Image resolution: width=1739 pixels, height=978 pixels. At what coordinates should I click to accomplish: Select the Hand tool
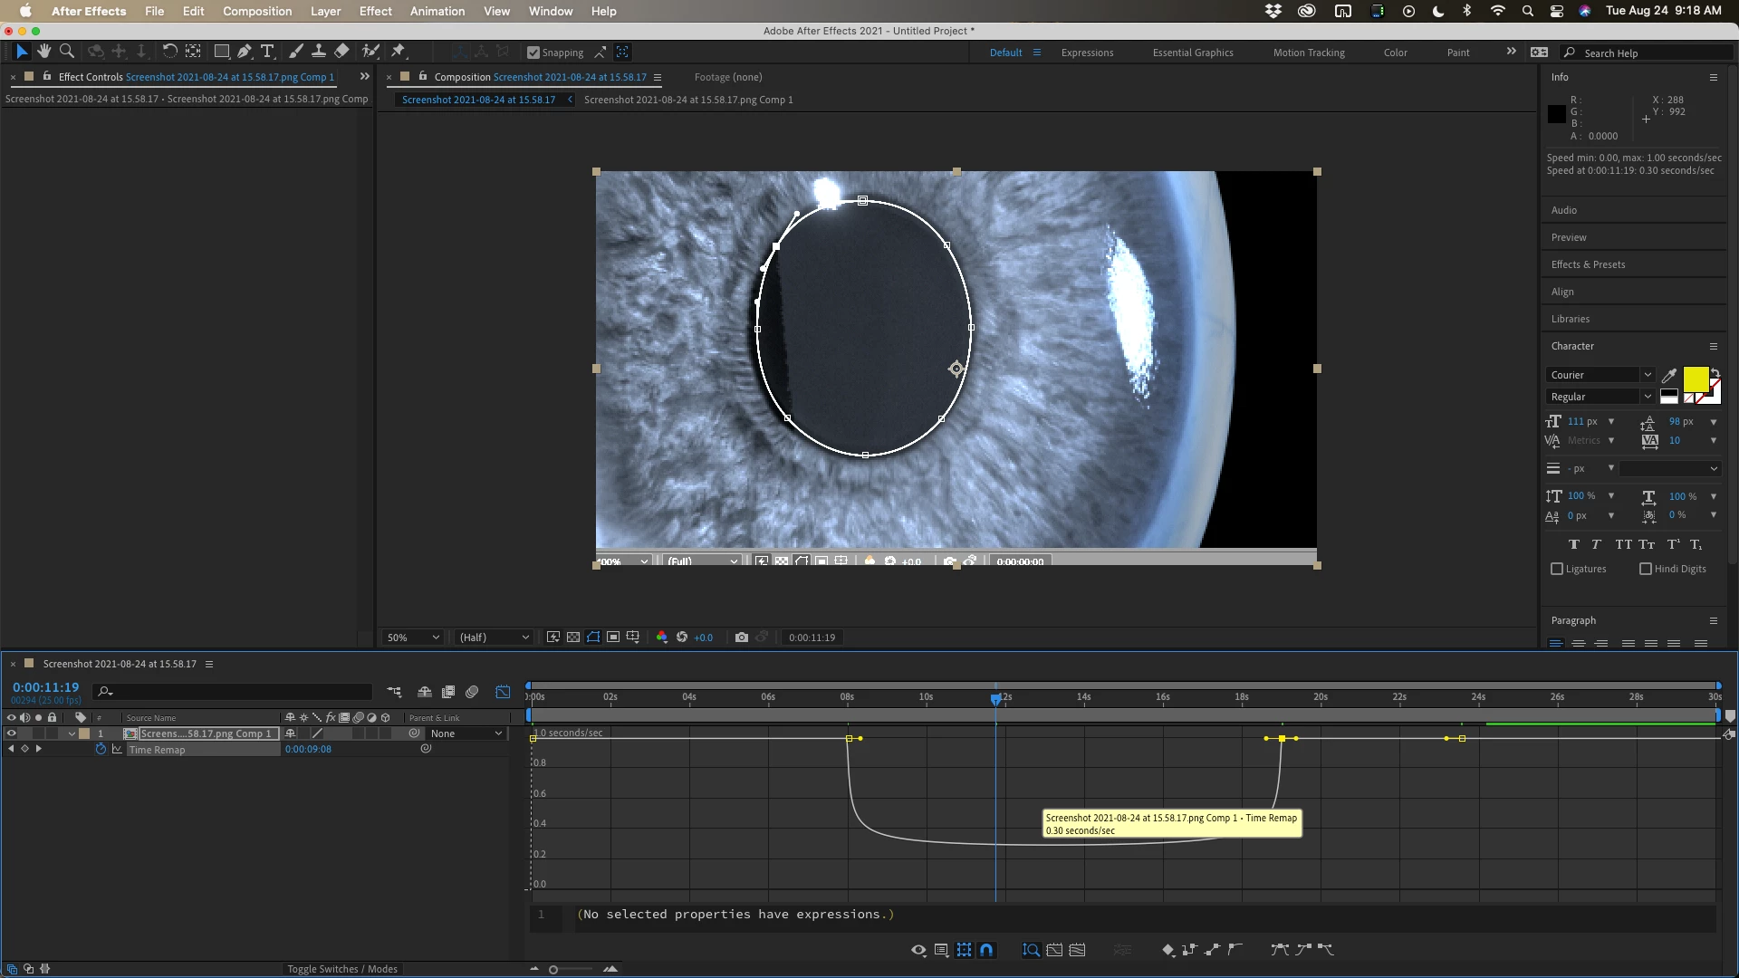pyautogui.click(x=43, y=52)
